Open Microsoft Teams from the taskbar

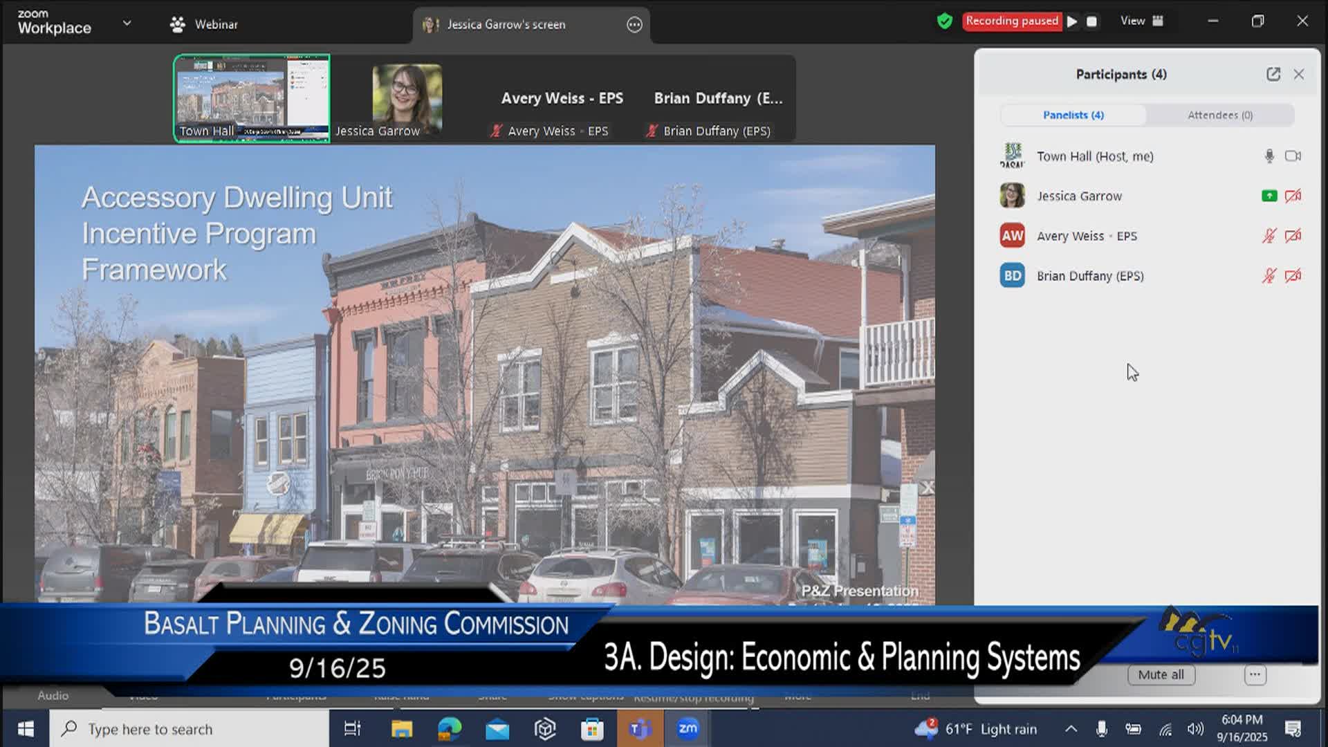coord(640,728)
